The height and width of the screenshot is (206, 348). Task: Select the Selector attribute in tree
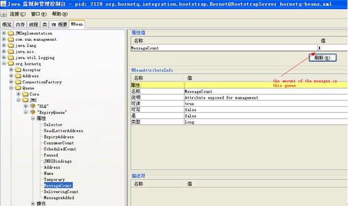[53, 125]
